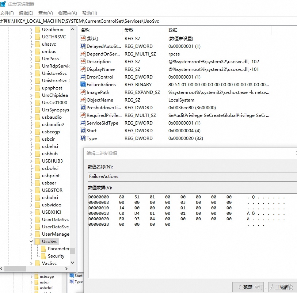297x293 pixels.
Task: Expand the VacSvc tree node
Action: pos(31,263)
